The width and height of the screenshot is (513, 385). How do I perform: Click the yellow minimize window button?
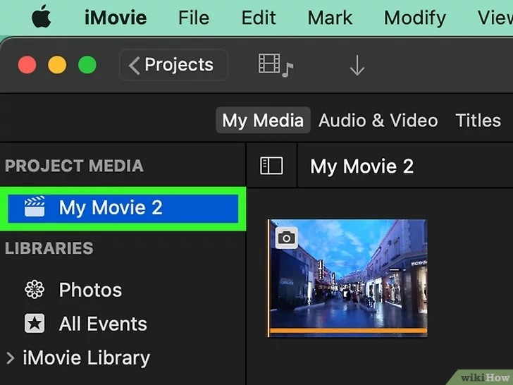pos(57,65)
